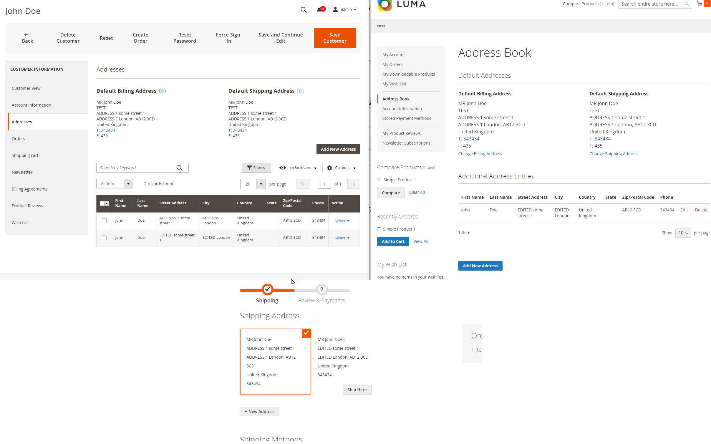This screenshot has height=444, width=711.
Task: Tick the first address row checkbox
Action: tap(104, 221)
